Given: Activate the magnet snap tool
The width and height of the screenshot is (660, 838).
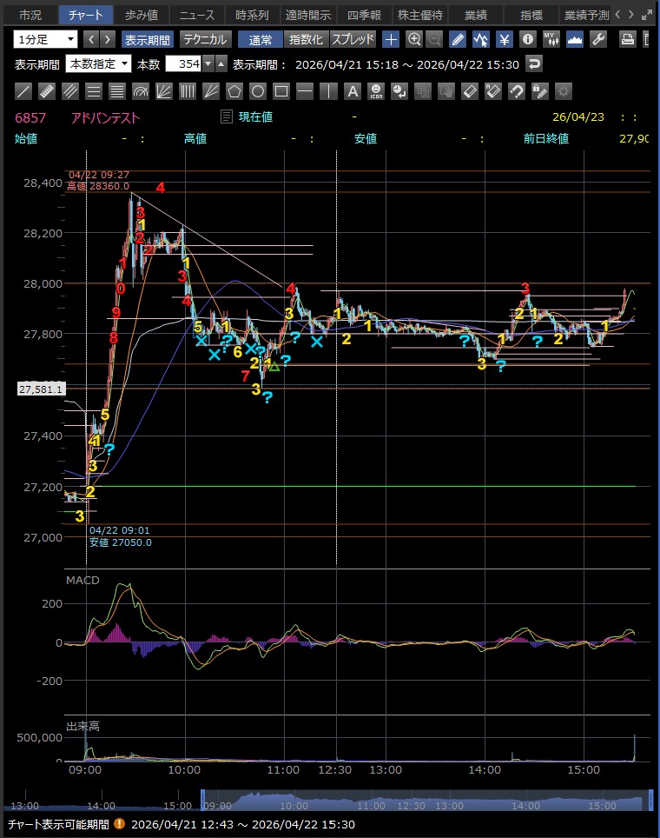Looking at the screenshot, I should click(516, 90).
